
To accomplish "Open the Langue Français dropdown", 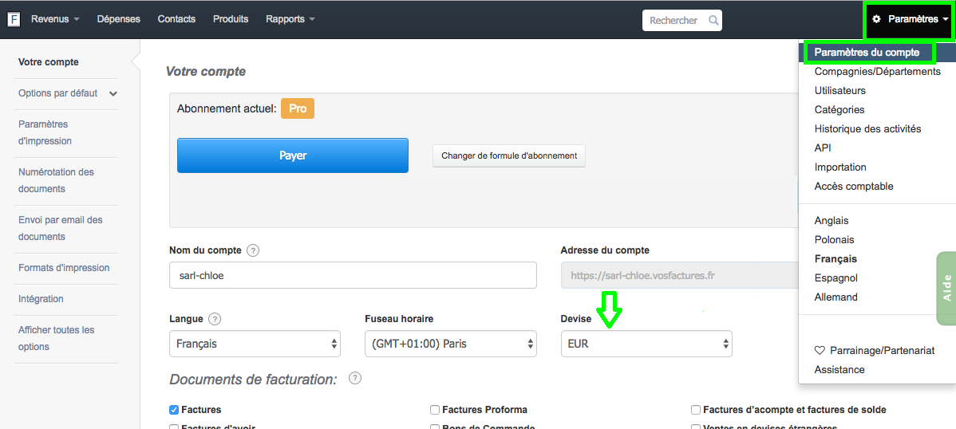I will pyautogui.click(x=255, y=344).
